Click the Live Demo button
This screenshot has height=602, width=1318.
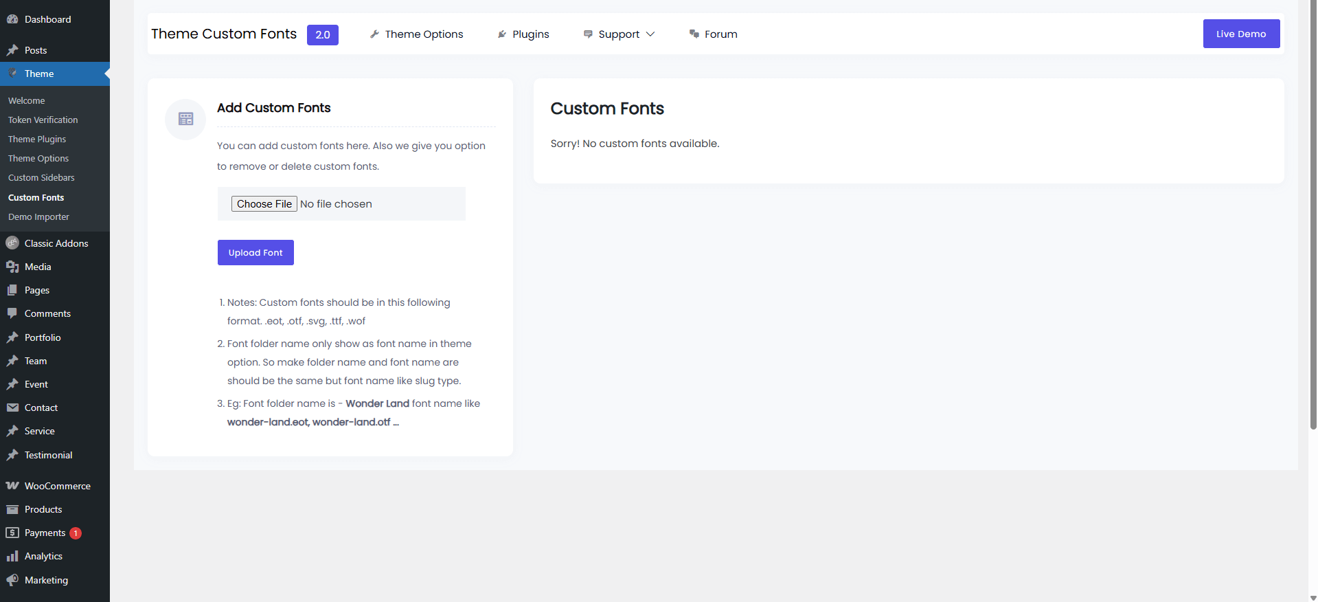click(x=1240, y=34)
